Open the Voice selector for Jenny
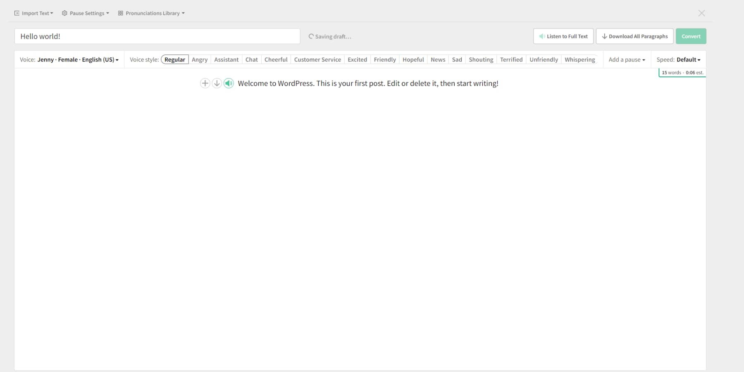744x372 pixels. point(77,59)
